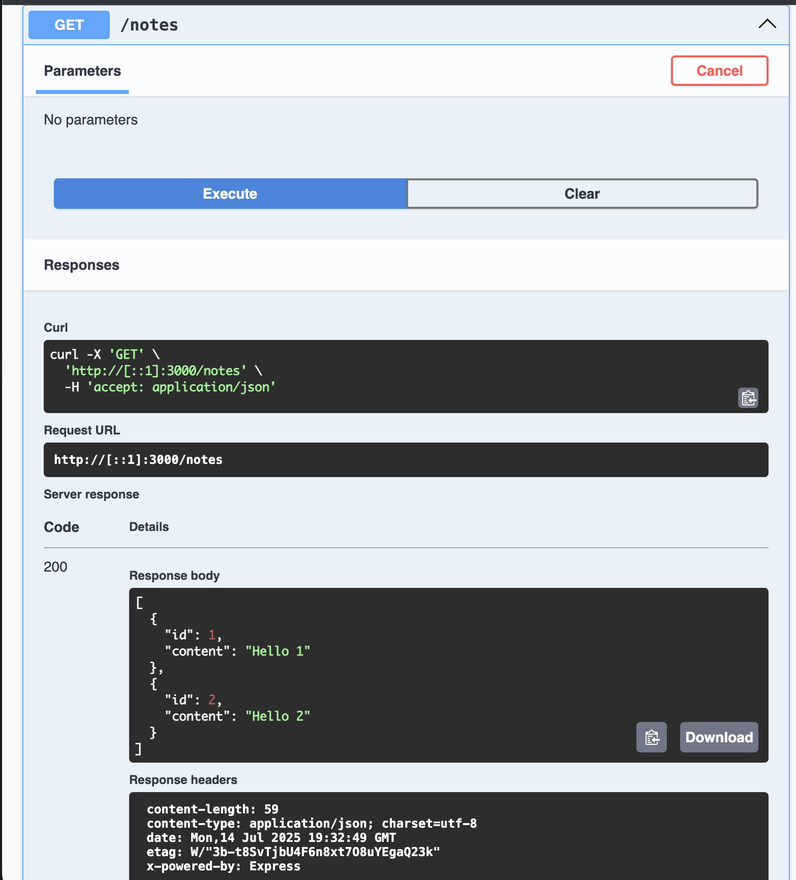The width and height of the screenshot is (796, 880).
Task: Select the Parameters tab
Action: point(82,71)
